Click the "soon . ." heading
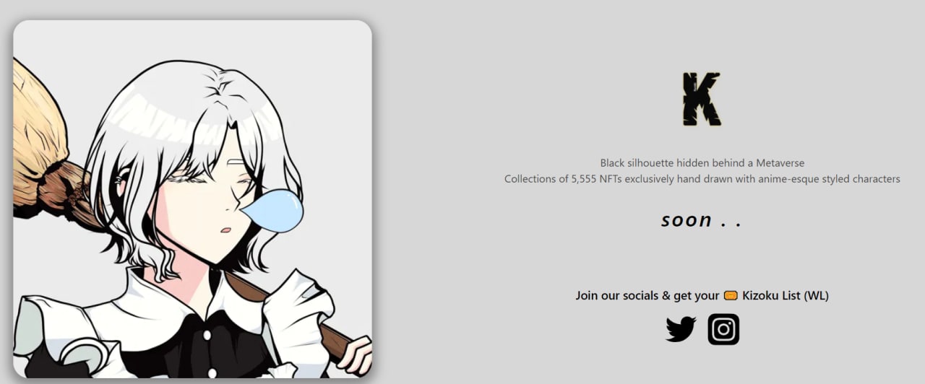 702,219
